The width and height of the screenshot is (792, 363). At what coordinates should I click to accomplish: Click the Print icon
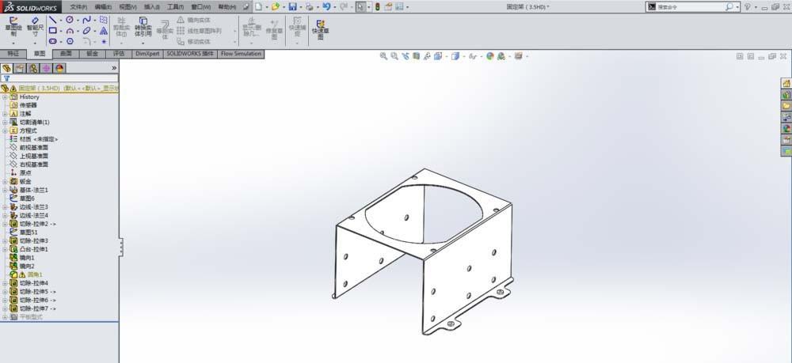click(309, 6)
